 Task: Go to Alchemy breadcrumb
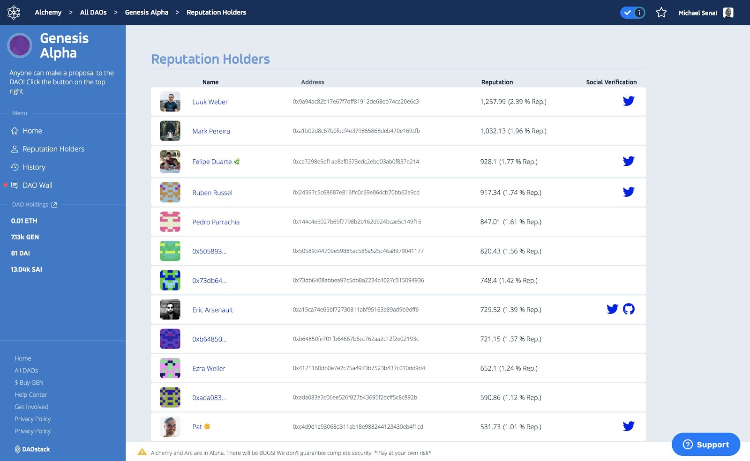[48, 12]
